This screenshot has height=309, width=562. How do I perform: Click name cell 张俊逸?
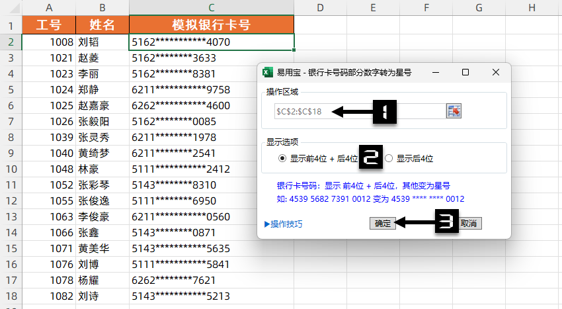[x=102, y=201]
